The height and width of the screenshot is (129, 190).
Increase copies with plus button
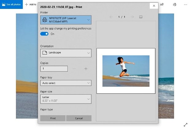point(86,69)
